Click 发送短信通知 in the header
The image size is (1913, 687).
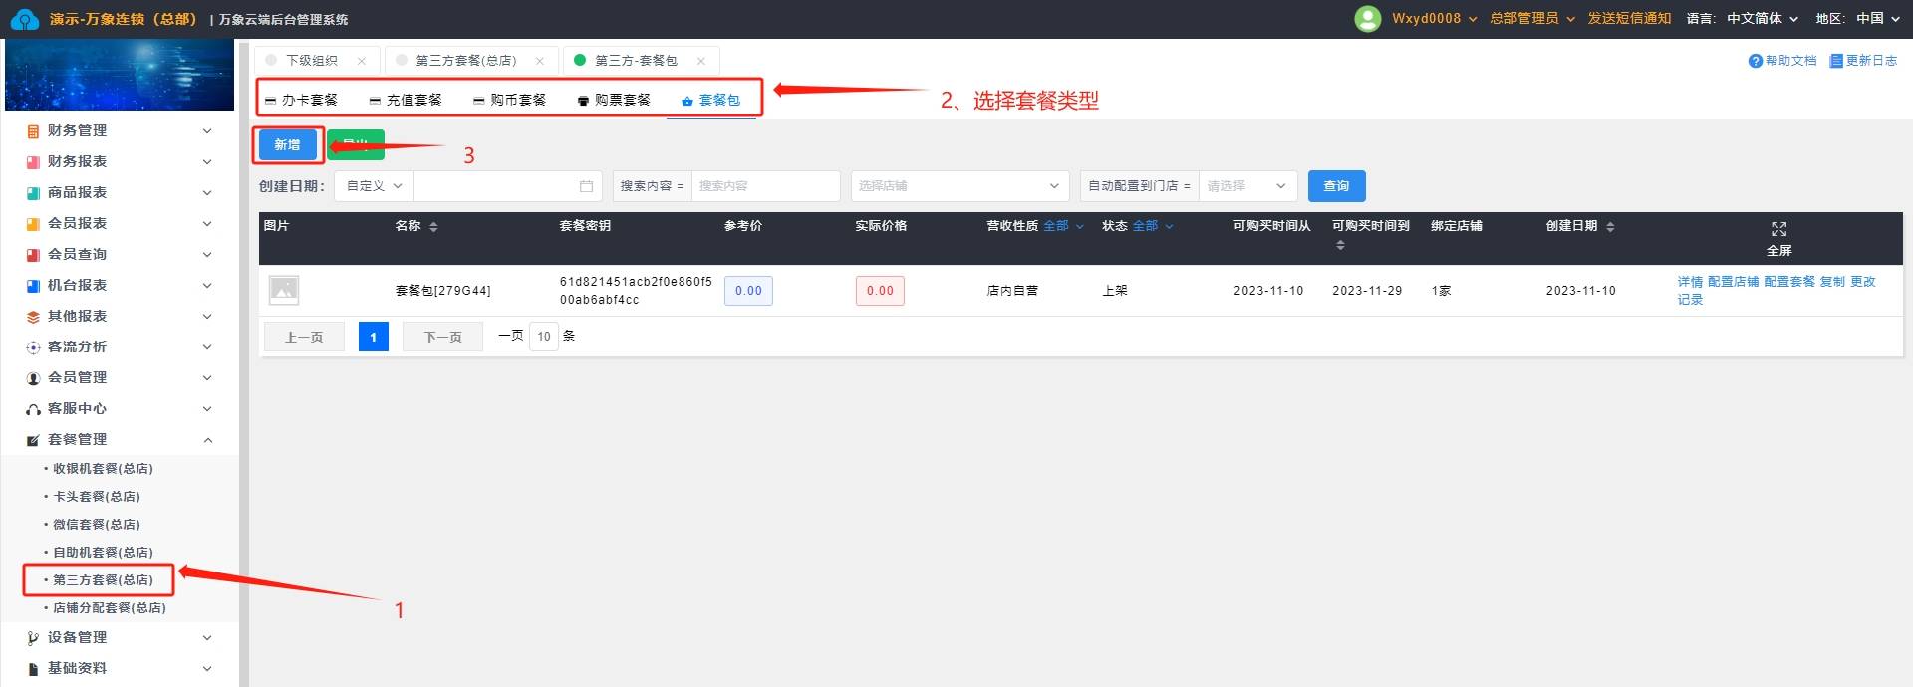(x=1629, y=19)
